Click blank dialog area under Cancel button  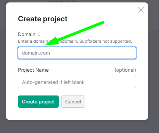[73, 114]
